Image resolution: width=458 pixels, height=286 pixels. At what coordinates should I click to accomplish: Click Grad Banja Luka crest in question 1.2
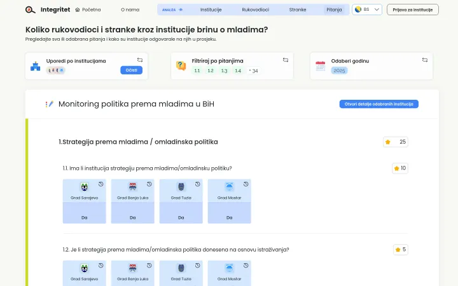click(x=132, y=268)
